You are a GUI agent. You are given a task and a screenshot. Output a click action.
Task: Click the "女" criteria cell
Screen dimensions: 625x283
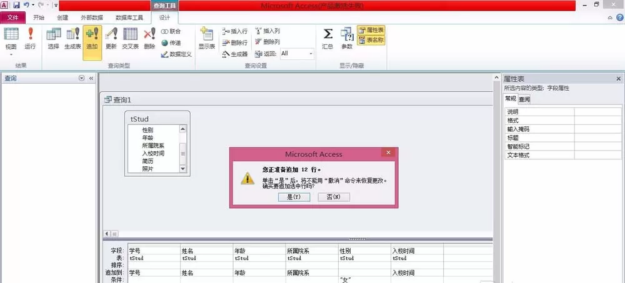click(x=365, y=280)
